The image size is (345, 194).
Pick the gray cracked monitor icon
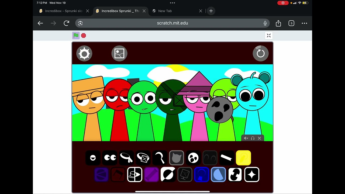[185, 175]
